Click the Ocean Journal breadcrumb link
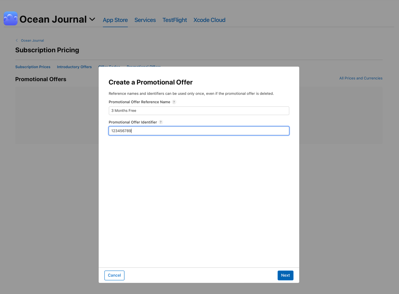This screenshot has height=294, width=399. click(x=32, y=40)
